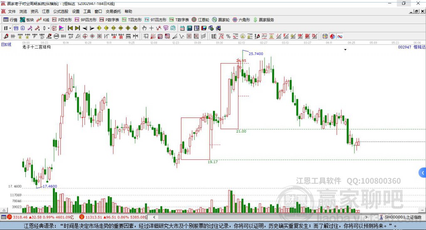Open the 板块 sector view
This screenshot has height=230, width=426.
point(27,20)
